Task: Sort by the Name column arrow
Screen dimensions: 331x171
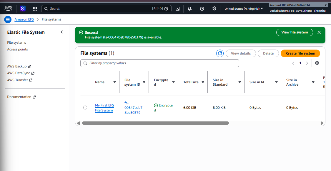Action: [115, 82]
